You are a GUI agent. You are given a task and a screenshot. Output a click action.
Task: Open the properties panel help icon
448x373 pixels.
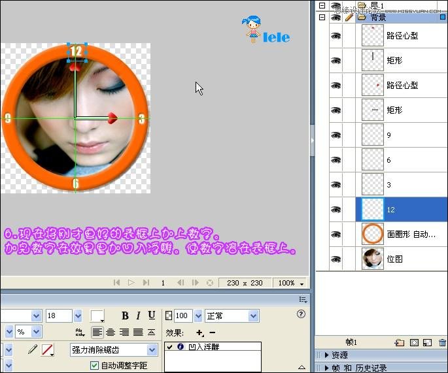(301, 314)
